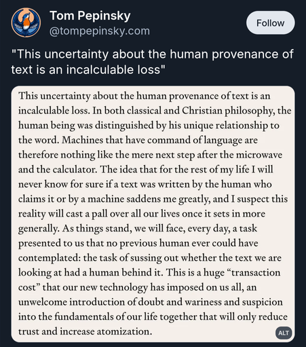This screenshot has height=347, width=306.
Task: Click the word "contemplated:" in the excerpt
Action: (50, 258)
